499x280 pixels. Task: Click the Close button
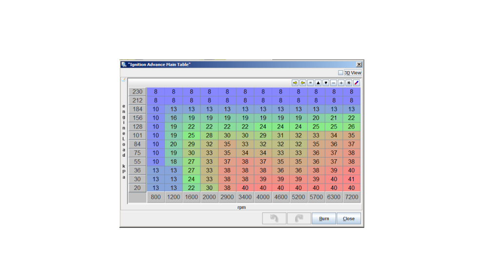348,218
